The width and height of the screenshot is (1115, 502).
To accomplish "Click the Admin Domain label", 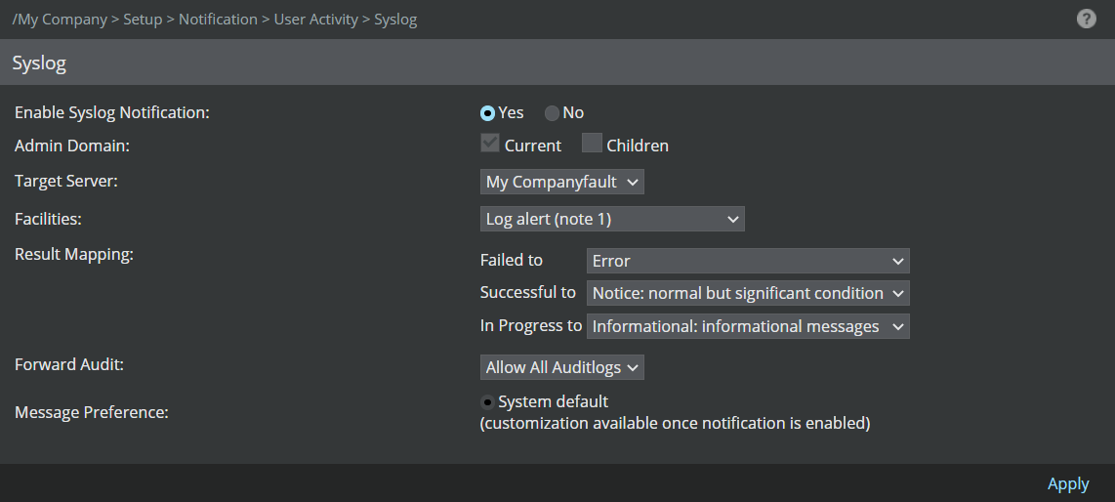I will point(72,146).
